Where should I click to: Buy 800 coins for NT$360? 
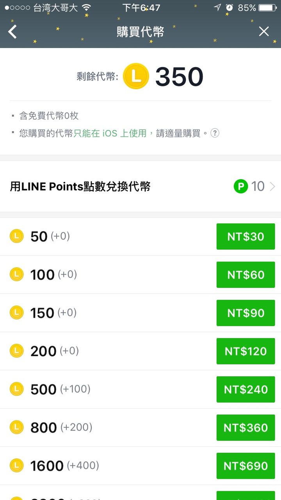245,427
